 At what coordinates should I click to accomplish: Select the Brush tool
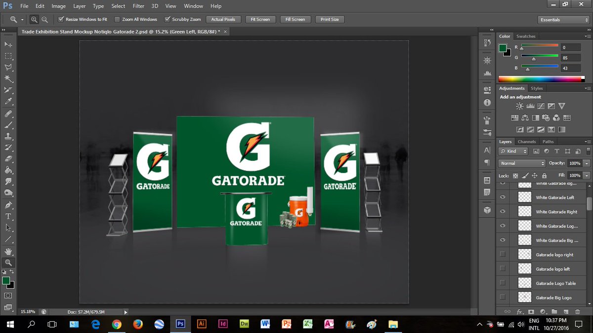(x=8, y=125)
